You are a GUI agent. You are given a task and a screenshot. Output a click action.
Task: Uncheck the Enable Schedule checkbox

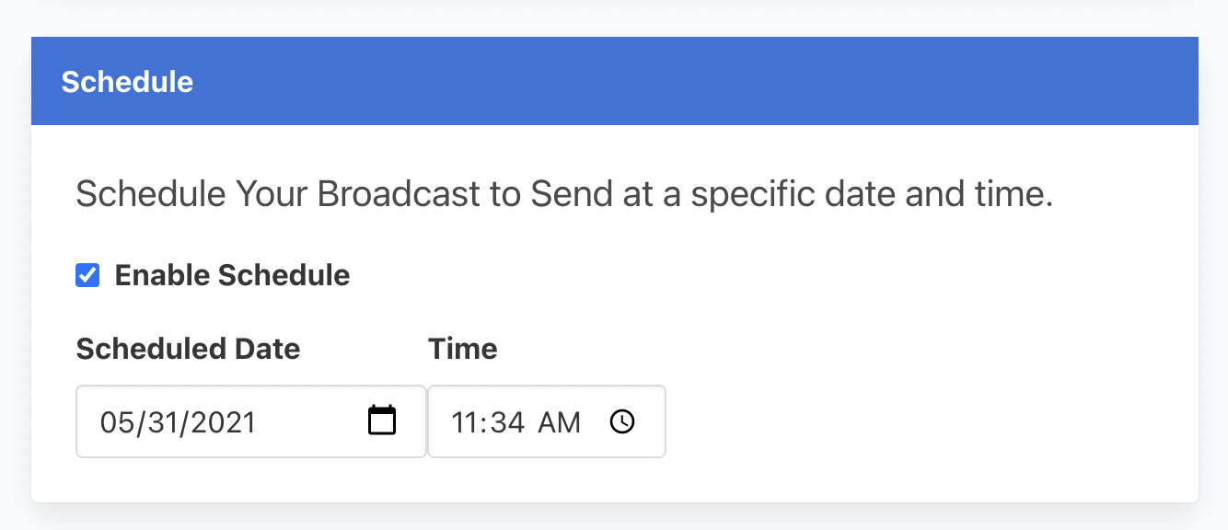pyautogui.click(x=87, y=275)
